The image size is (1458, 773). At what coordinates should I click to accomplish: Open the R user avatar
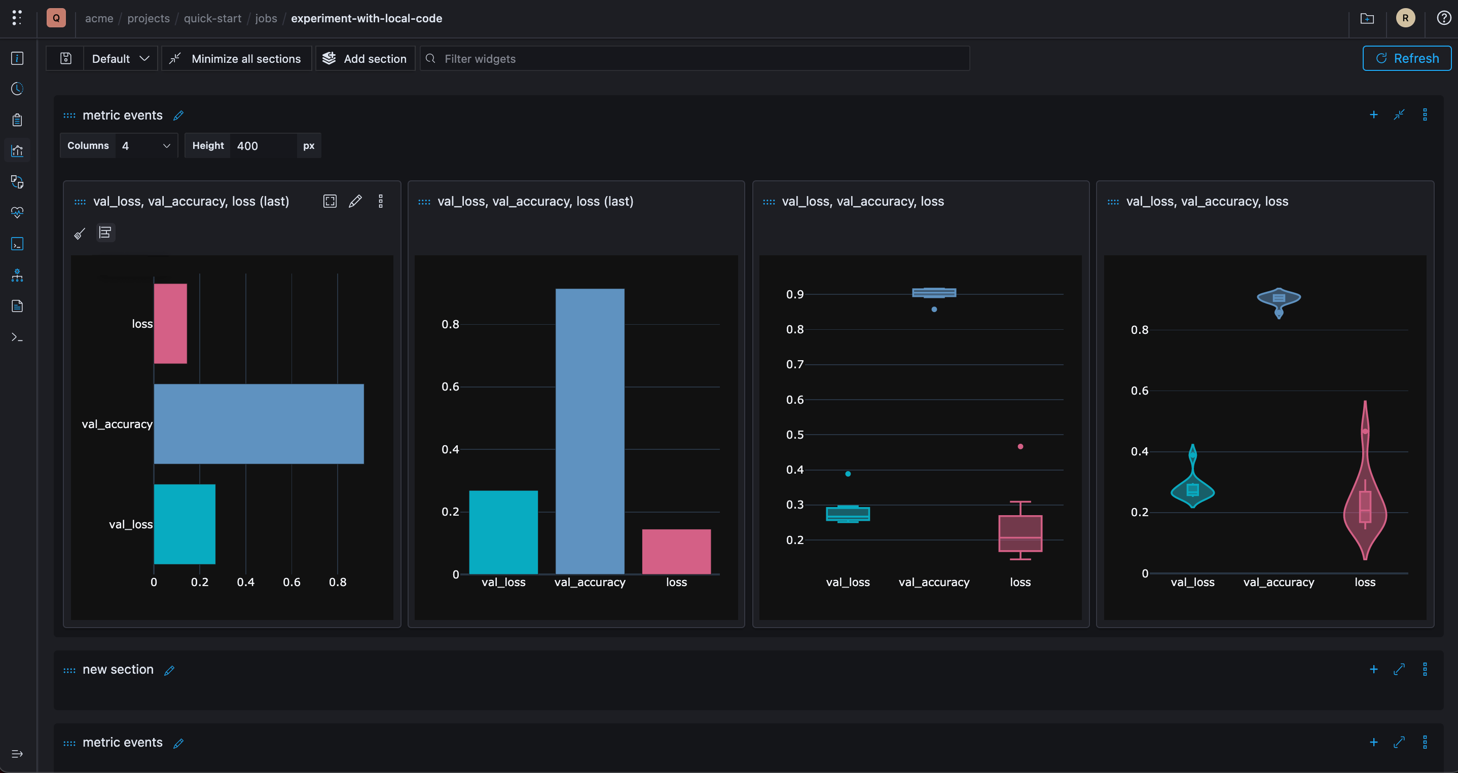1405,18
